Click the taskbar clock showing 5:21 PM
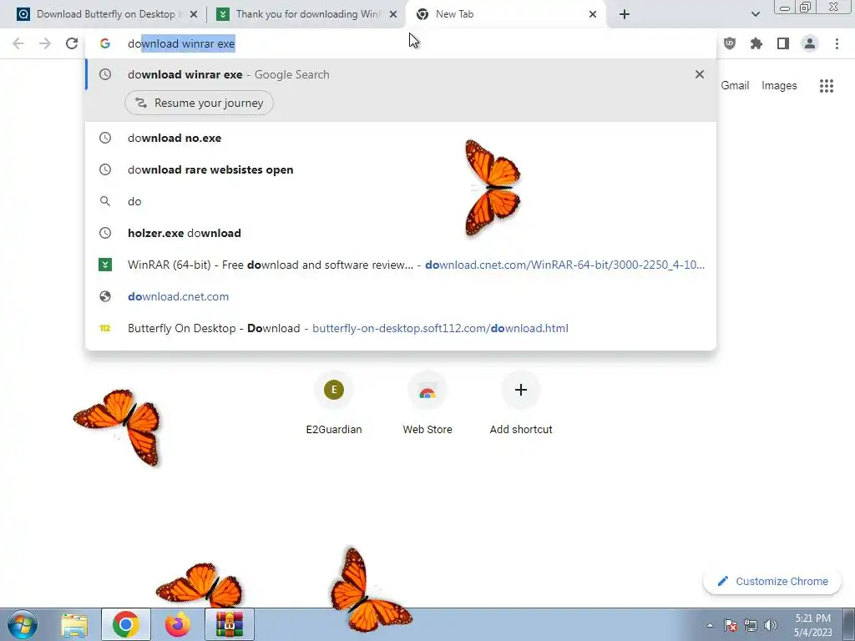Image resolution: width=855 pixels, height=641 pixels. point(813,625)
